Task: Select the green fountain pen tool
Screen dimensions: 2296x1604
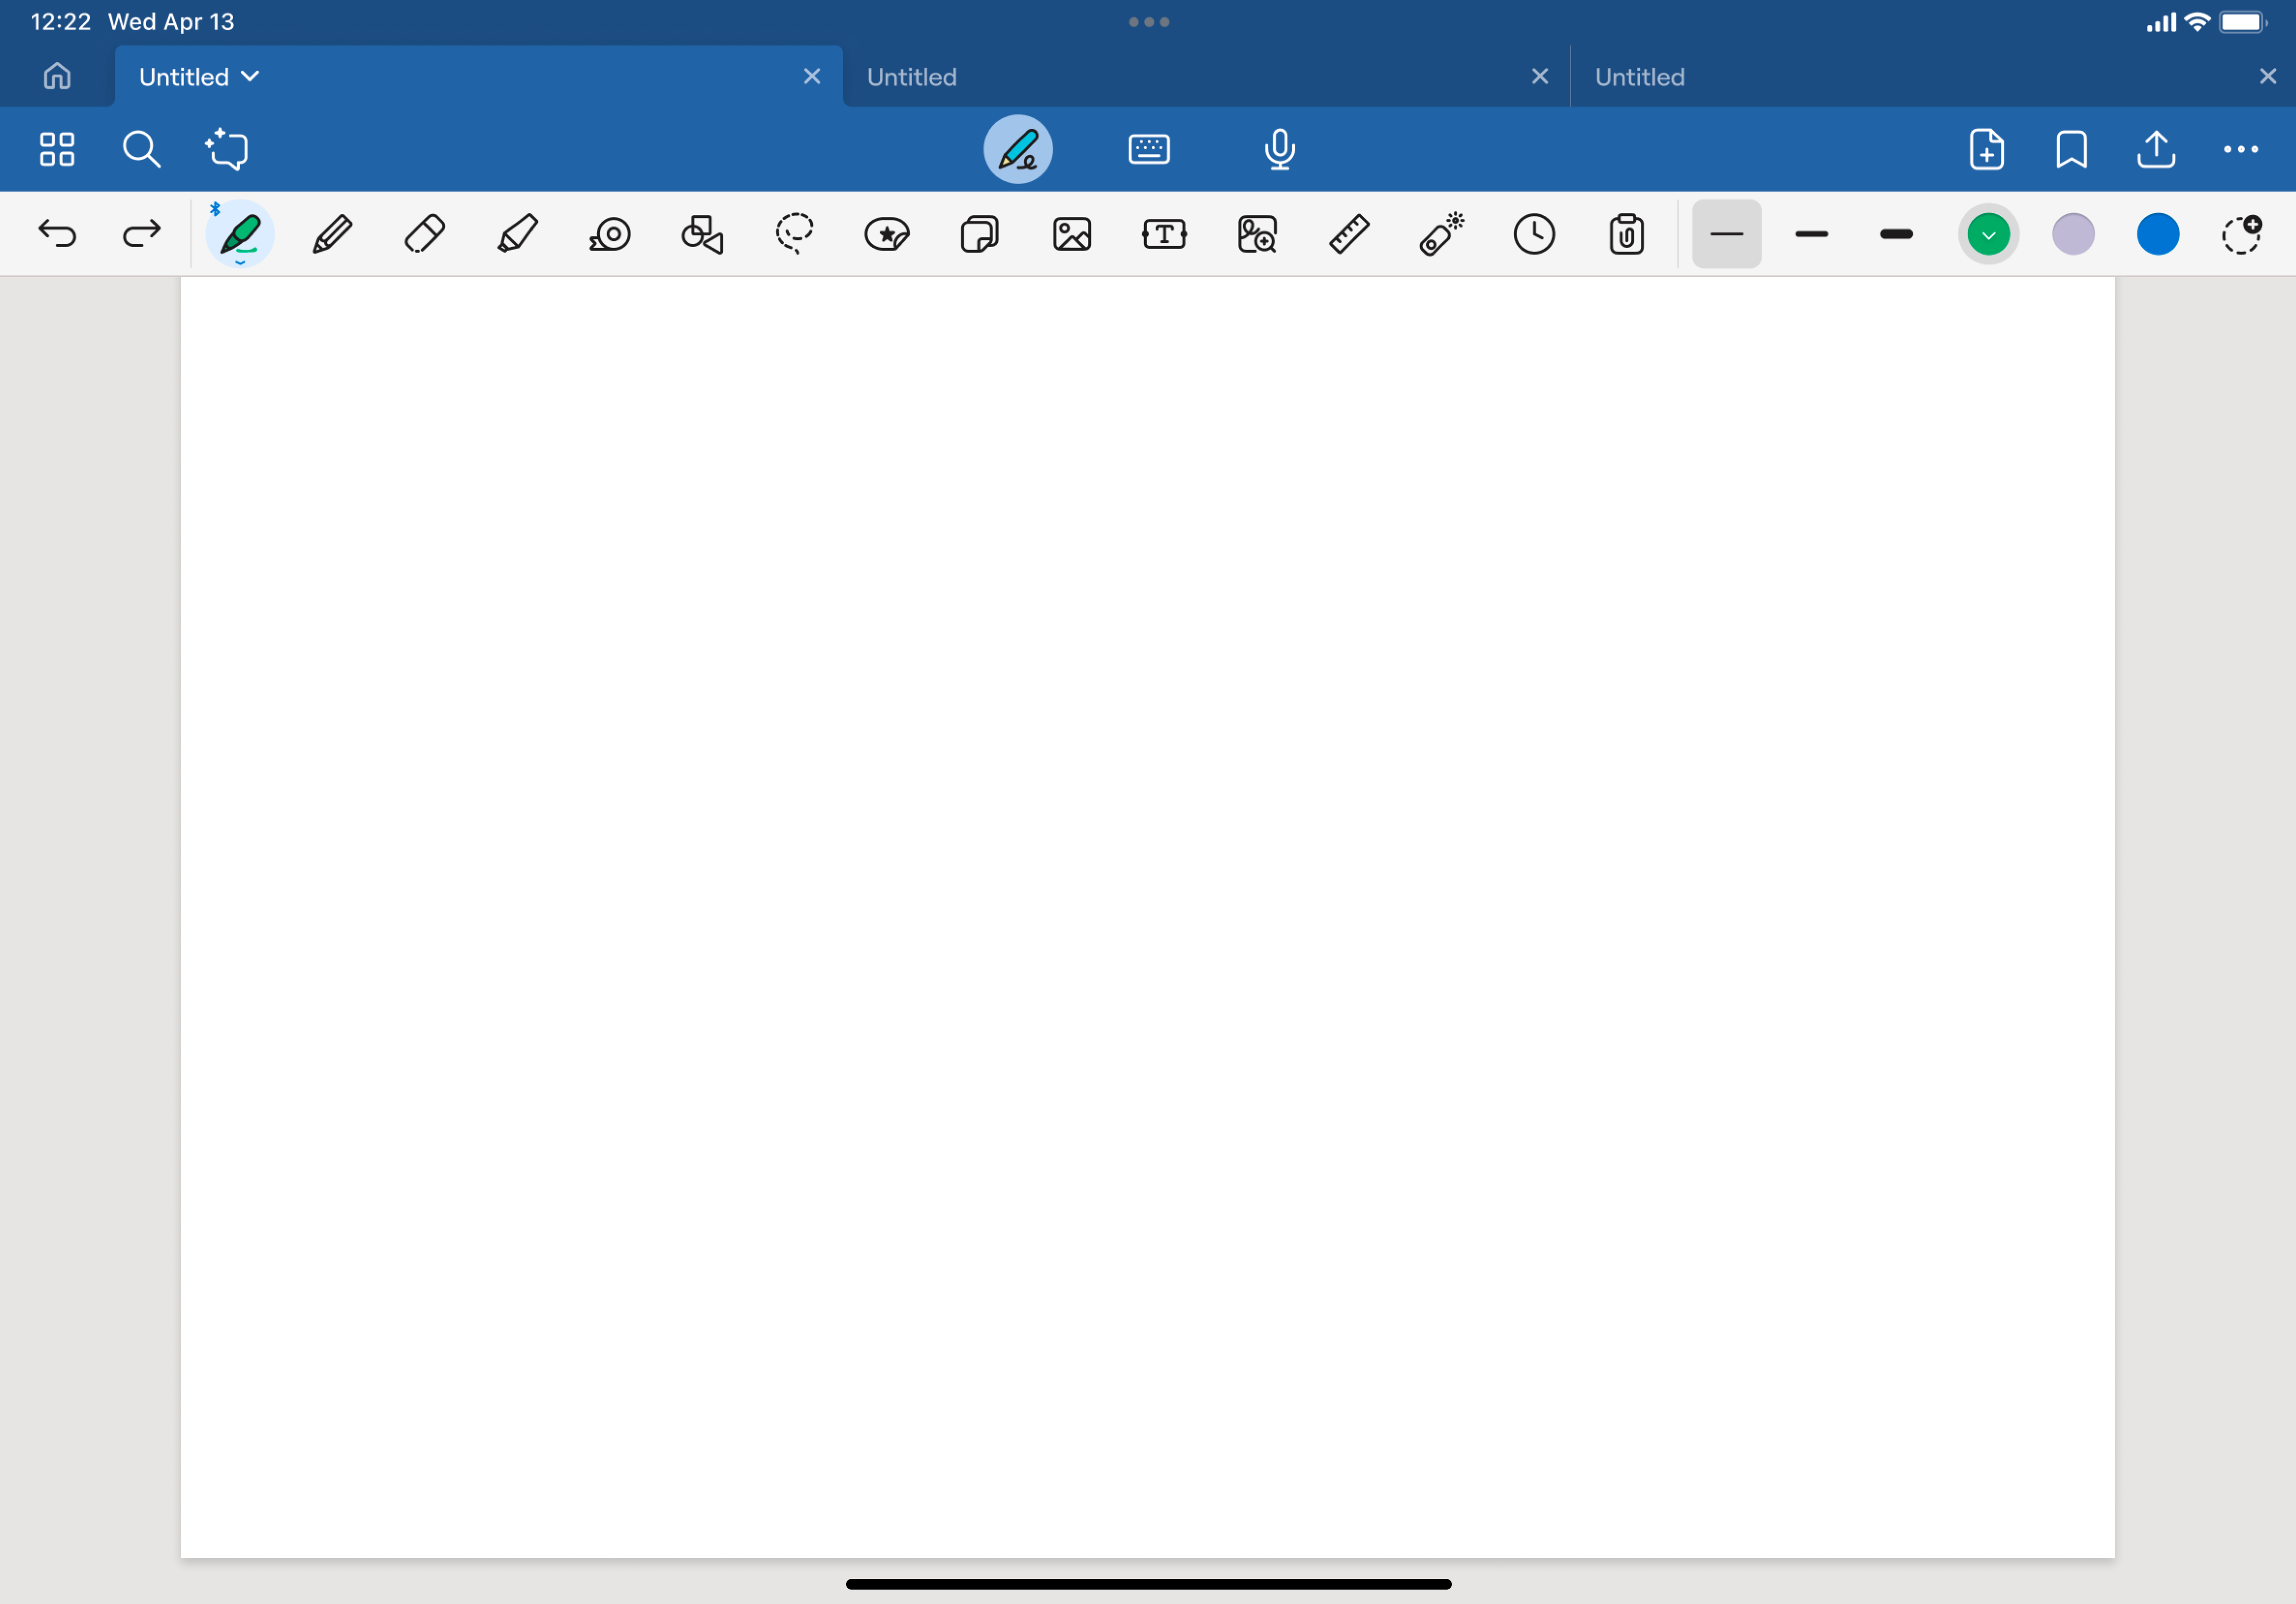Action: pyautogui.click(x=240, y=234)
